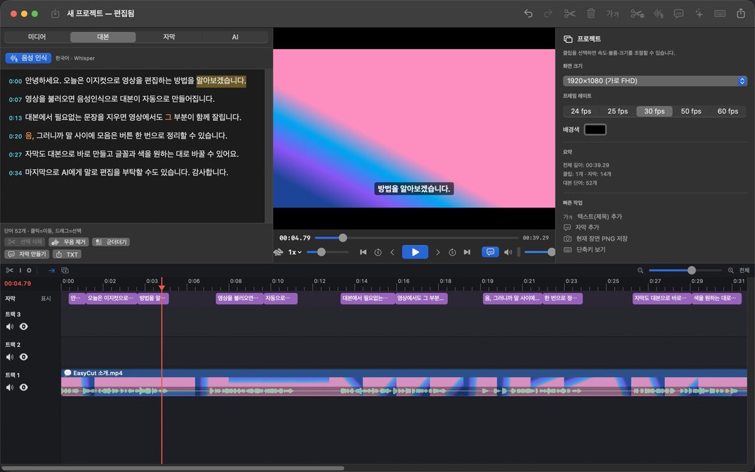Mute preview using the speaker icon
The image size is (755, 472).
(x=508, y=252)
